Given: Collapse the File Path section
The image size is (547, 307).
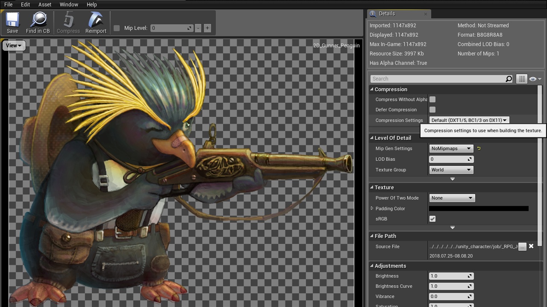Looking at the screenshot, I should click(x=372, y=236).
